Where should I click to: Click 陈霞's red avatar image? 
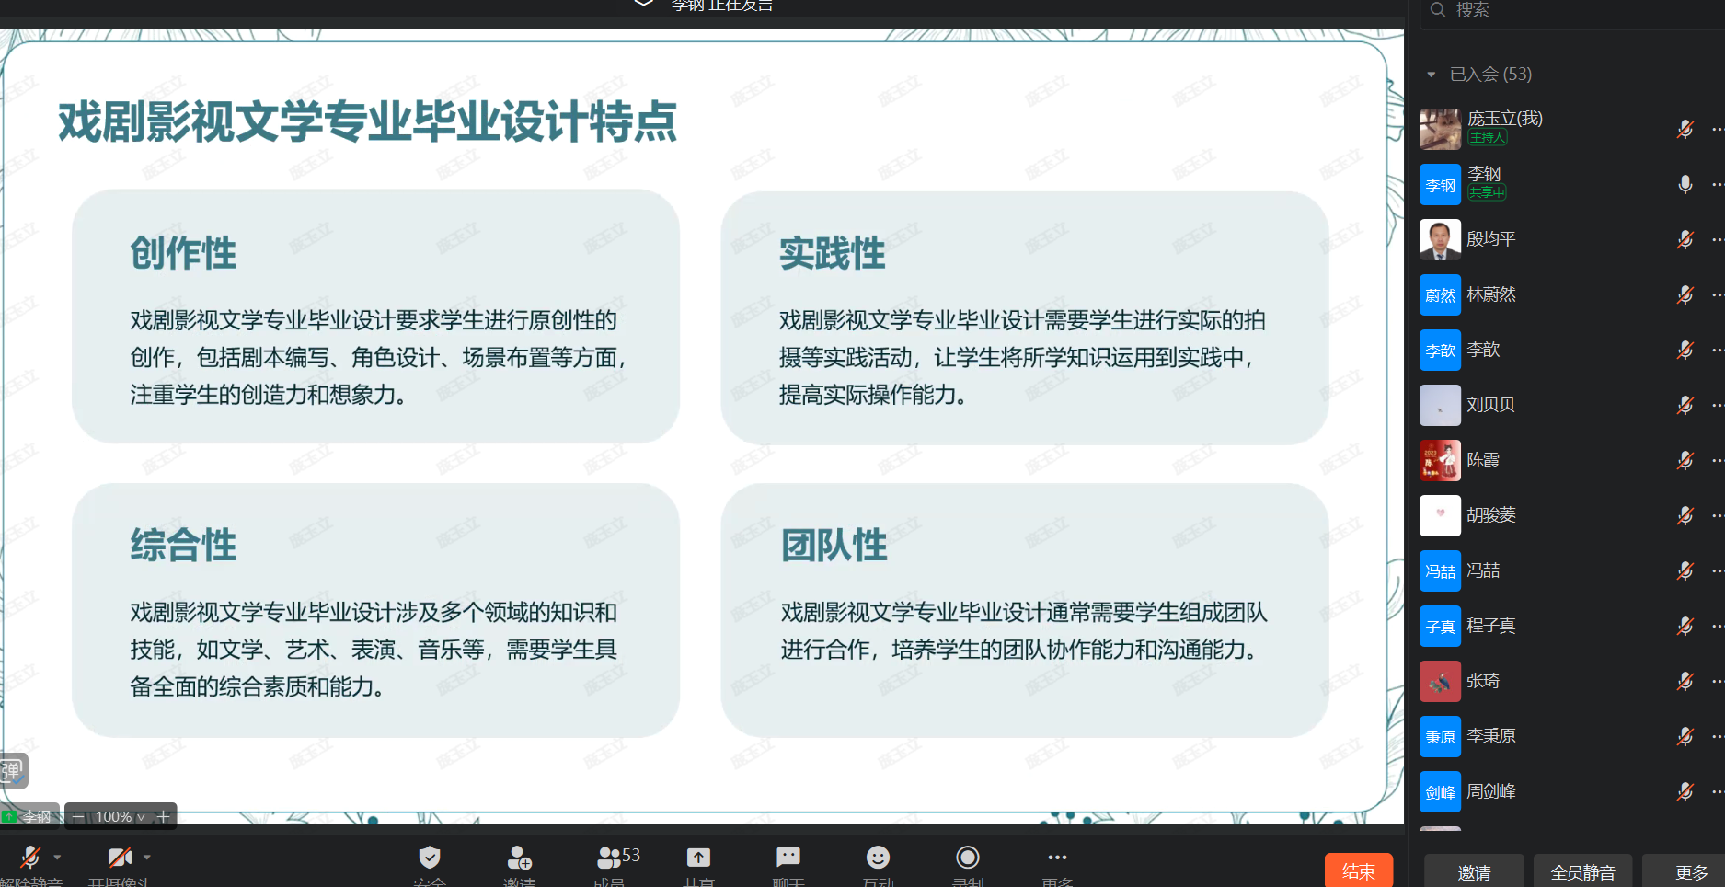(x=1440, y=460)
